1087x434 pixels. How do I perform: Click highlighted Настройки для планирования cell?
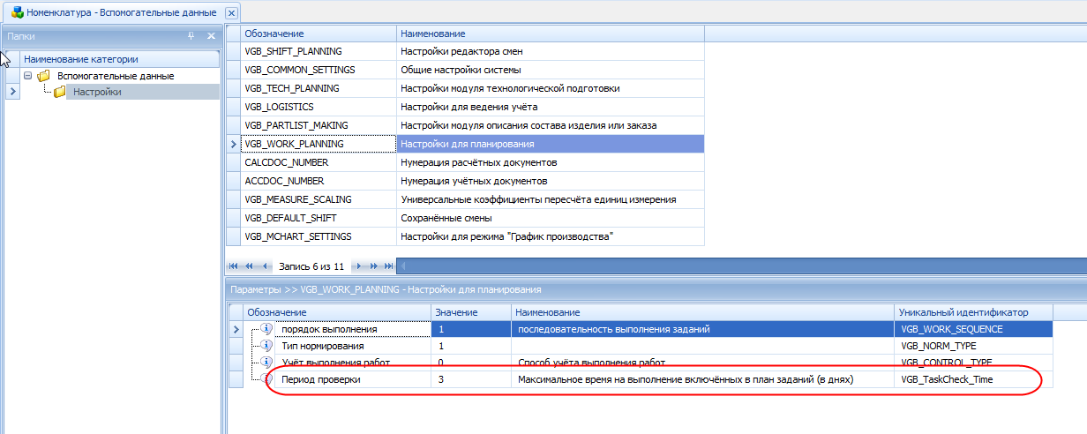[x=551, y=144]
